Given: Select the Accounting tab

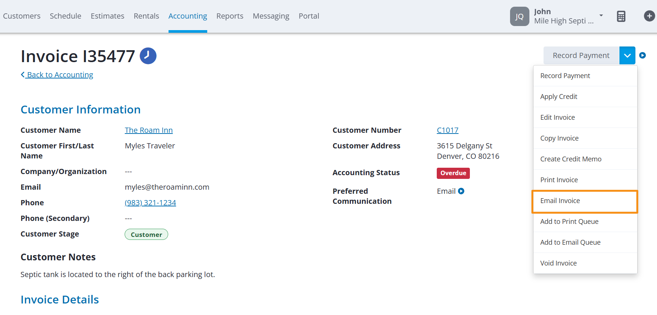Looking at the screenshot, I should click(188, 16).
